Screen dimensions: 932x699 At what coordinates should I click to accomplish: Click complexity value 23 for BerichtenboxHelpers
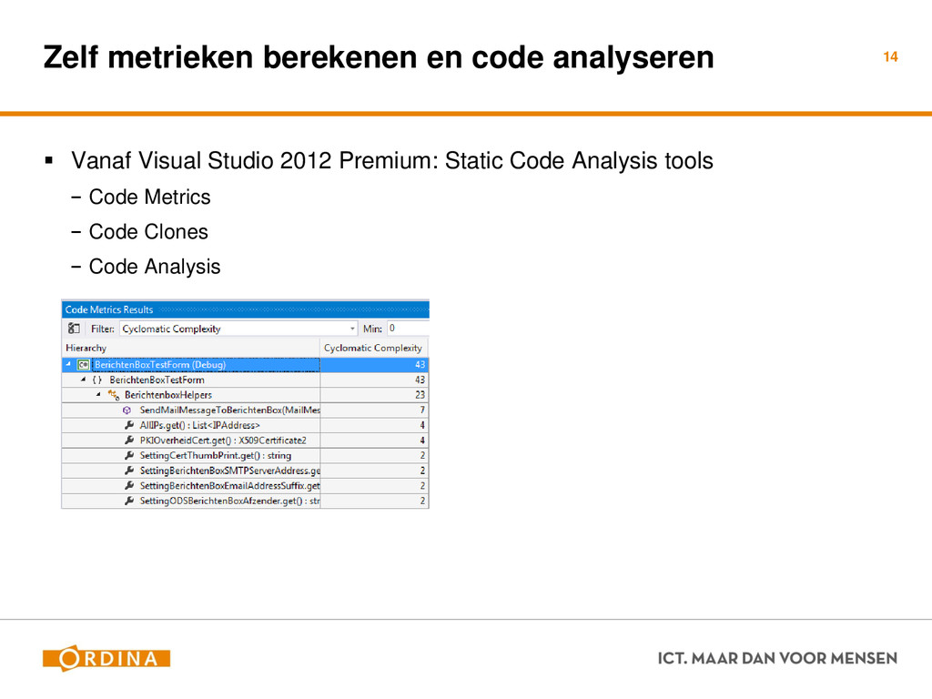pos(420,395)
